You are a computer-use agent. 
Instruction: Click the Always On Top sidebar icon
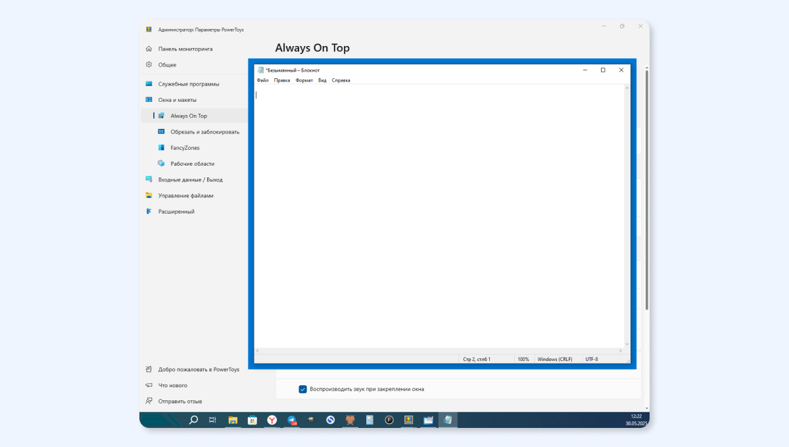point(161,116)
